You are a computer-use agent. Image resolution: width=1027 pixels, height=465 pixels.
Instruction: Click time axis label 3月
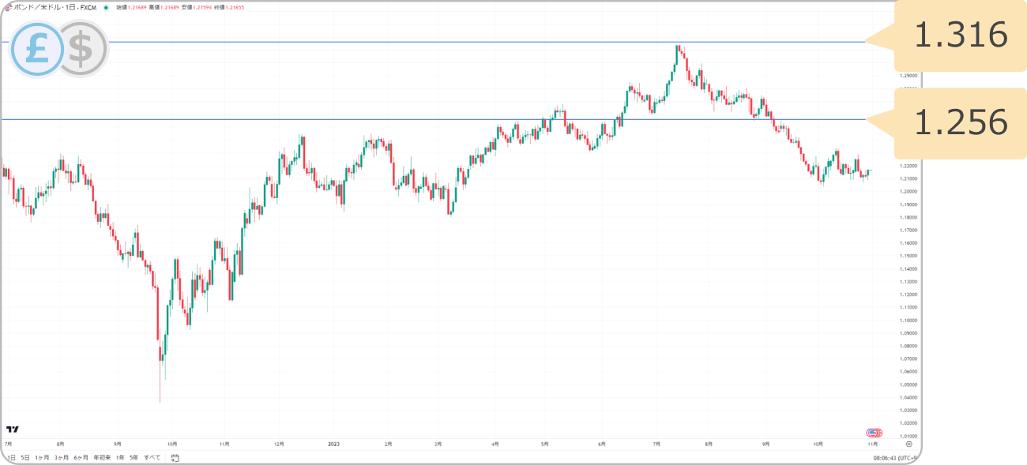[x=438, y=444]
